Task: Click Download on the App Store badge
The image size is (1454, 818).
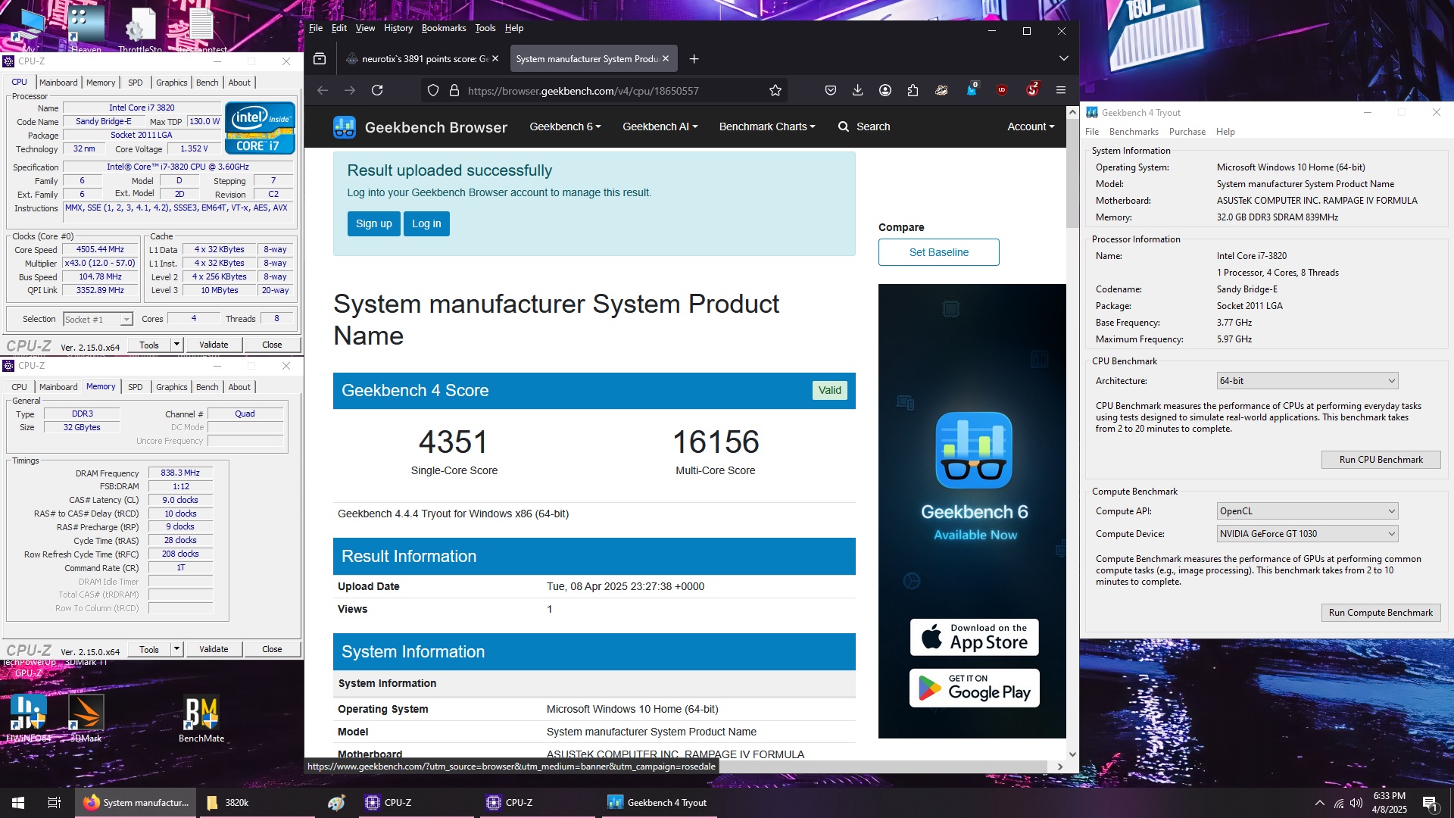Action: (974, 637)
